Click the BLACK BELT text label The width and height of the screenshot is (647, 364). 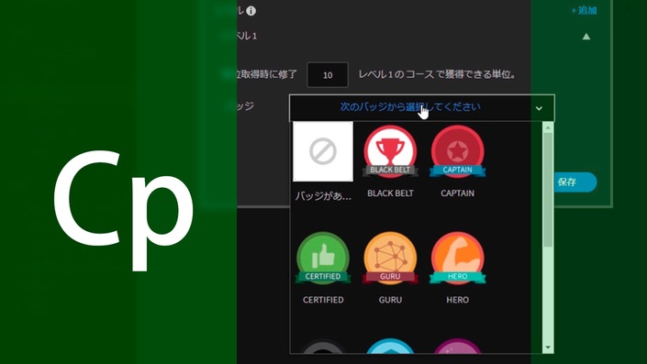[390, 193]
